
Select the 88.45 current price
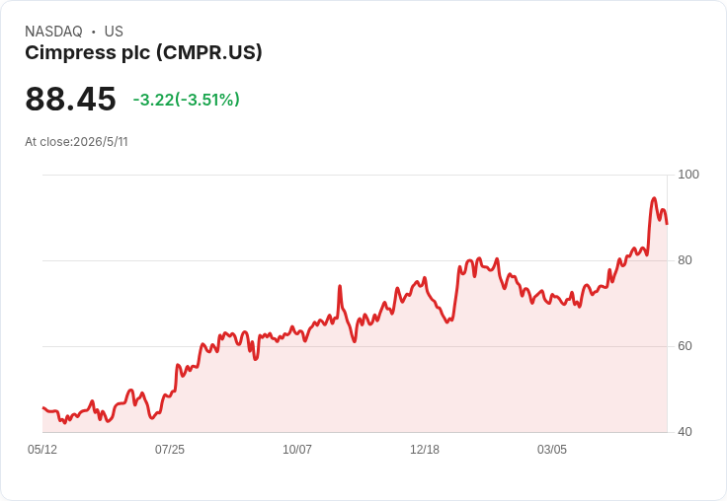(x=70, y=99)
